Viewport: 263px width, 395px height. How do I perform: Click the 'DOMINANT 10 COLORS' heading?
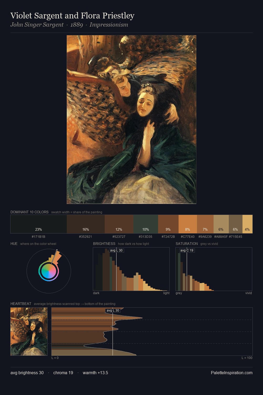click(x=29, y=212)
